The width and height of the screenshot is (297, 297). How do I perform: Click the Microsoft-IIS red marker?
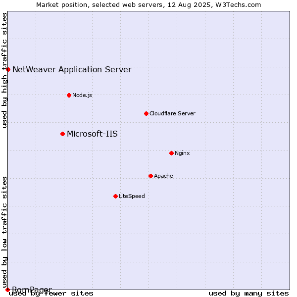(x=63, y=134)
